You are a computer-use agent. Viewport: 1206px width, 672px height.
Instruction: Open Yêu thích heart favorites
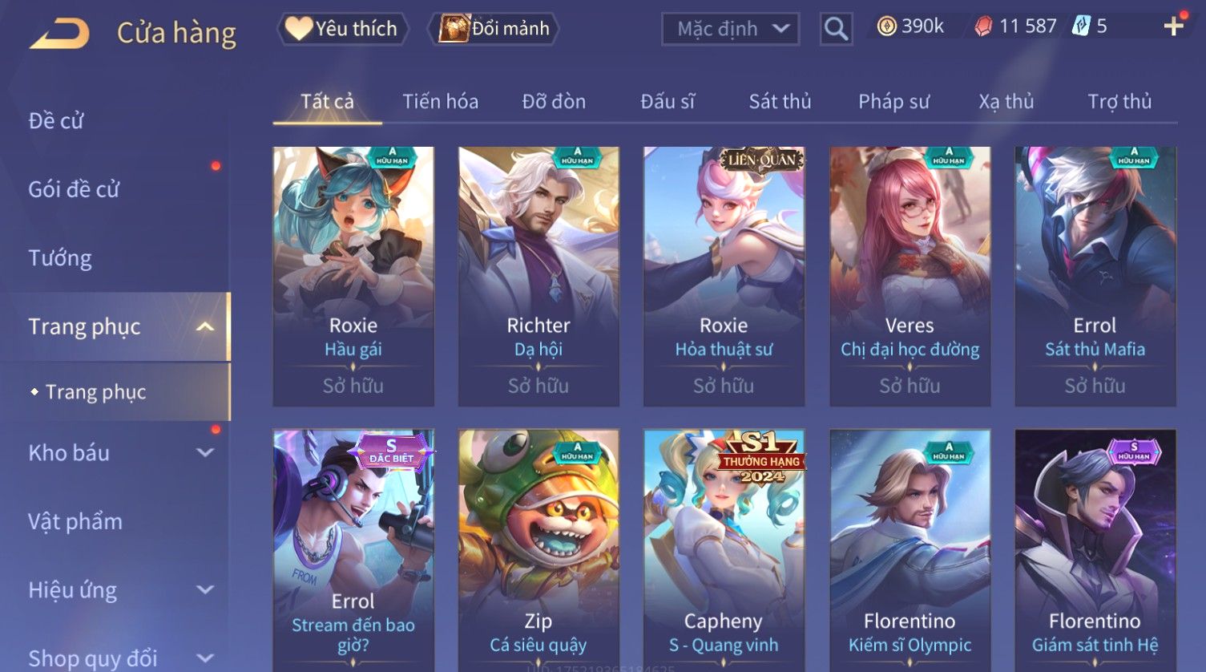point(343,29)
